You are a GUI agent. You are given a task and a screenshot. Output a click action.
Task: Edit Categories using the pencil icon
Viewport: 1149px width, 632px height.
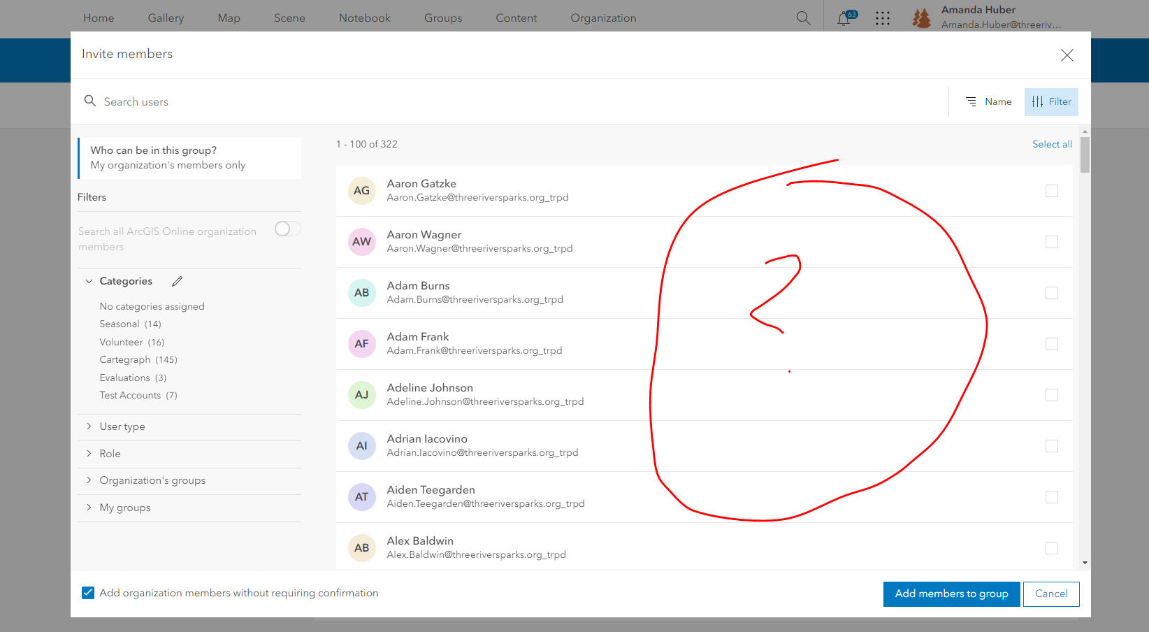click(x=177, y=281)
